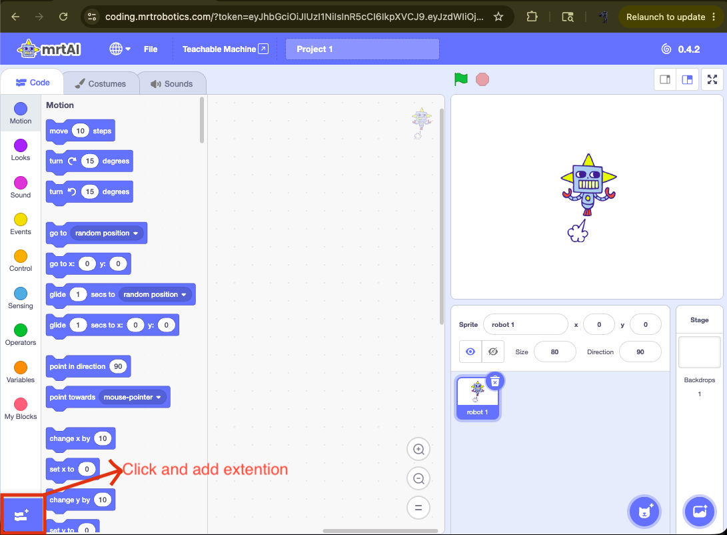Open Teachable Machine link
Image resolution: width=727 pixels, height=535 pixels.
[x=225, y=49]
